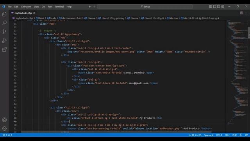
Task: Open the Explorer view in activity bar
Action: pyautogui.click(x=4, y=14)
